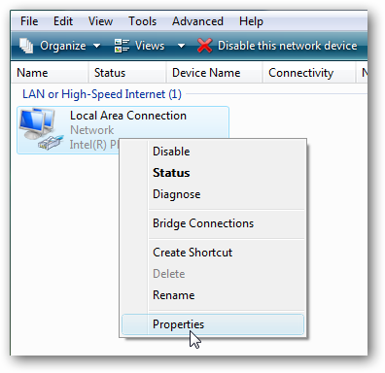Screen dimensions: 385x373
Task: Collapse the LAN or High-Speed Internet group
Action: pos(102,94)
